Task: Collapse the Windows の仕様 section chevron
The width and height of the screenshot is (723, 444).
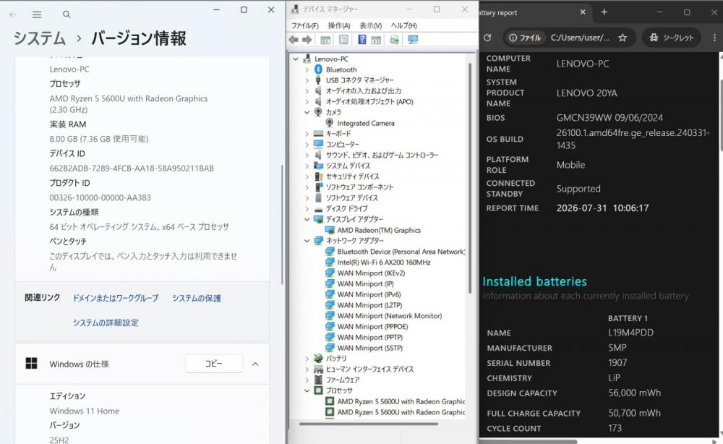Action: 255,364
